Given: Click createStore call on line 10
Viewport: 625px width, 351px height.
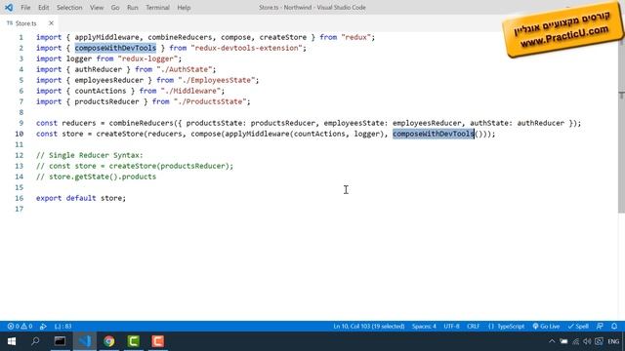Looking at the screenshot, I should coord(120,134).
